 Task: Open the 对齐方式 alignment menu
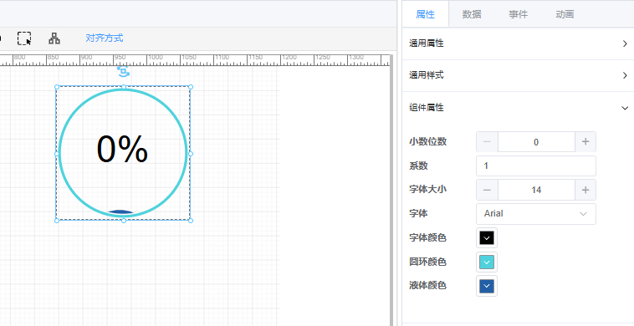point(105,38)
